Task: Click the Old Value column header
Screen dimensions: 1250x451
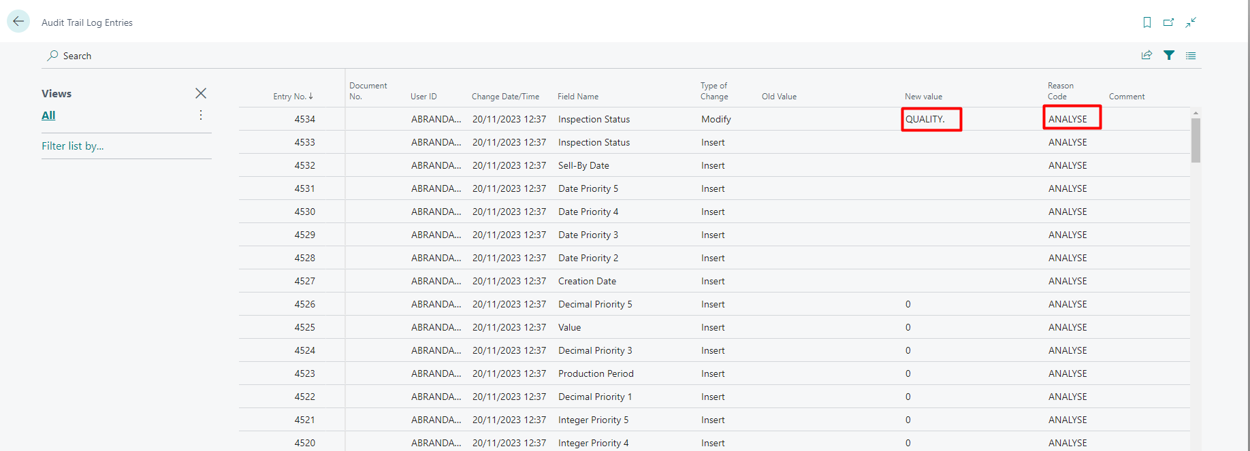Action: click(779, 97)
